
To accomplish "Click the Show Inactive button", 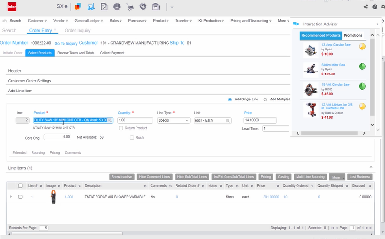I will (122, 177).
